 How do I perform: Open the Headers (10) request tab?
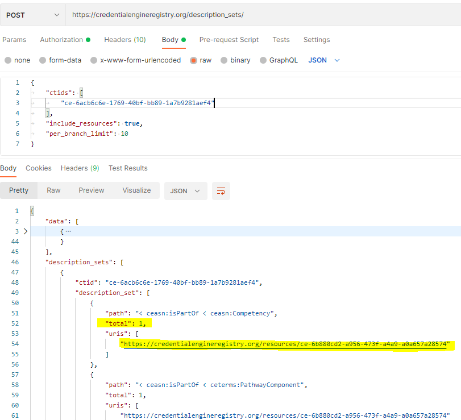tap(125, 40)
